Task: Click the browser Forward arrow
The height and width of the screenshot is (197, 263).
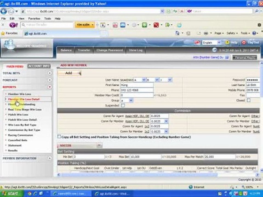Action: tap(11, 11)
